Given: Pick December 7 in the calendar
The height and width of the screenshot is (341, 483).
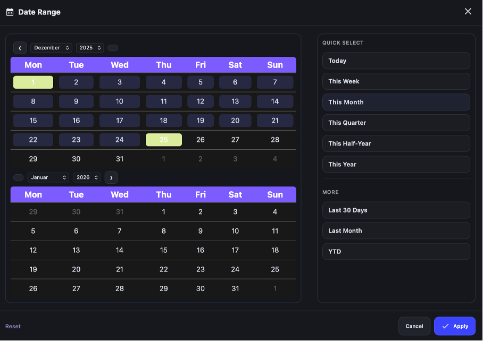Looking at the screenshot, I should tap(275, 82).
